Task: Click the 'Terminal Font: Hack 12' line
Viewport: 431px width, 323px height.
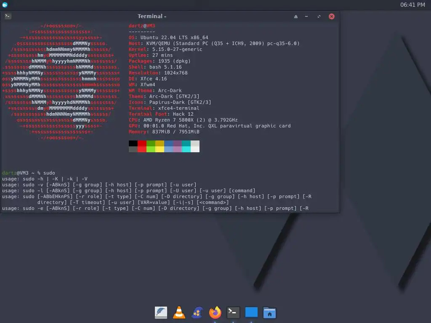Action: click(161, 114)
